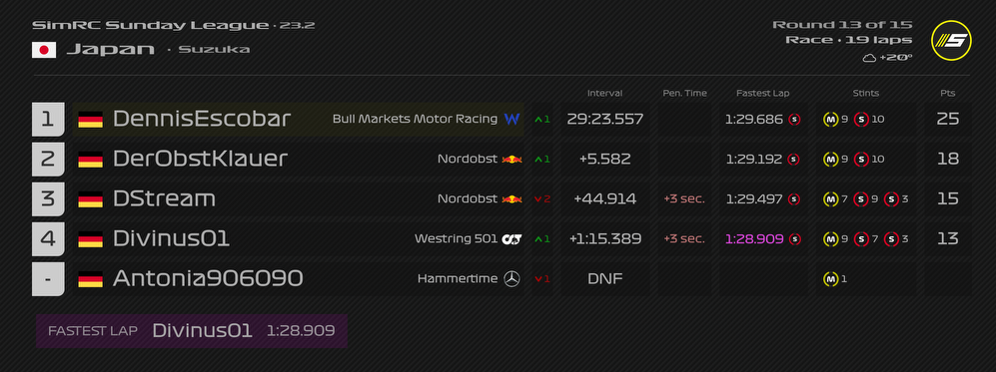Click the medium tyre stint icon for Antonia906090

(x=830, y=278)
